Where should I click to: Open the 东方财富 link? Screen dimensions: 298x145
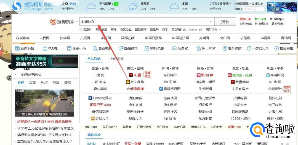pyautogui.click(x=205, y=119)
